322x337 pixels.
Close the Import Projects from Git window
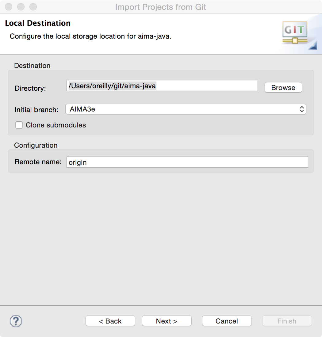(9, 6)
